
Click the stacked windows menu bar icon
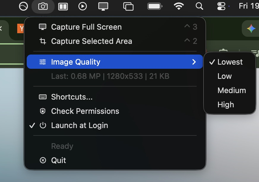(128, 7)
